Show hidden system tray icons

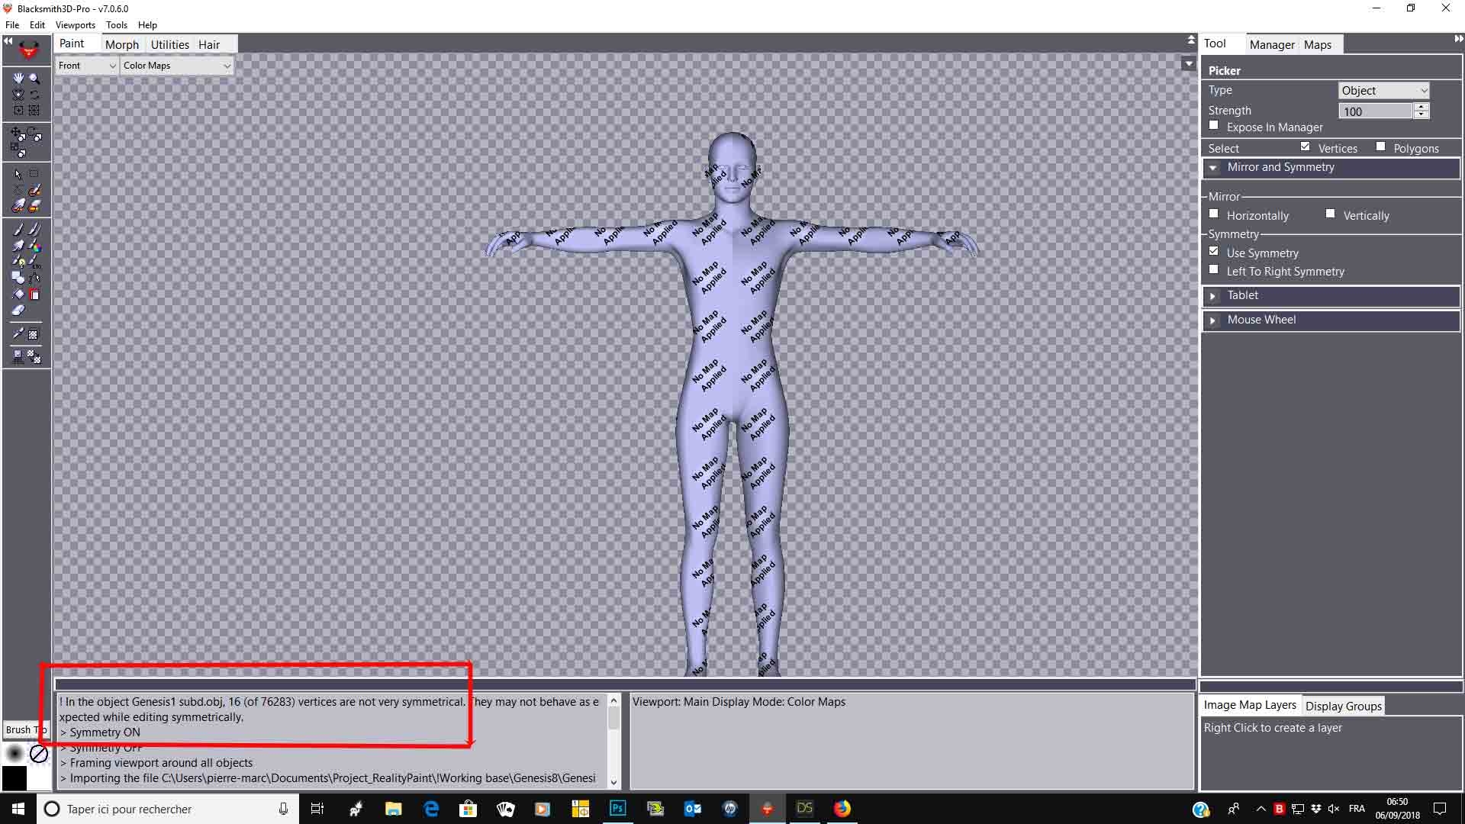coord(1261,809)
